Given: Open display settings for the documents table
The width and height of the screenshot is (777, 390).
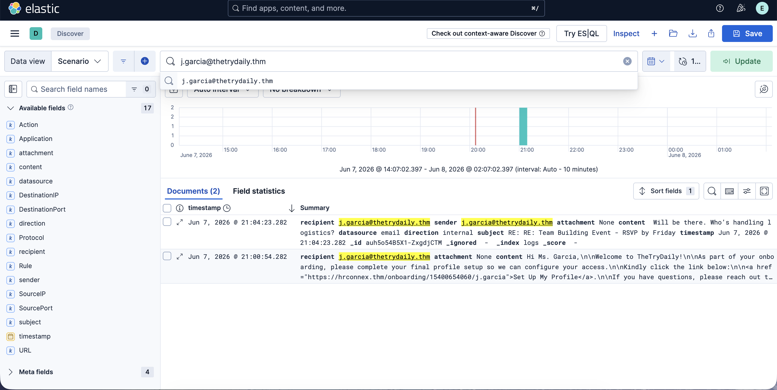Looking at the screenshot, I should coord(747,191).
